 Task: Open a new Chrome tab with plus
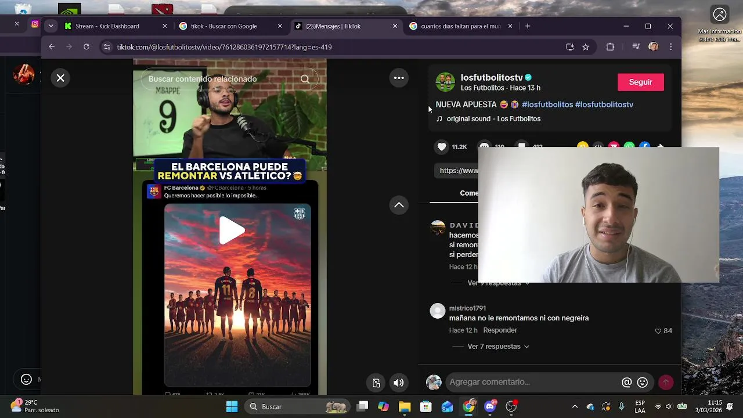tap(528, 26)
